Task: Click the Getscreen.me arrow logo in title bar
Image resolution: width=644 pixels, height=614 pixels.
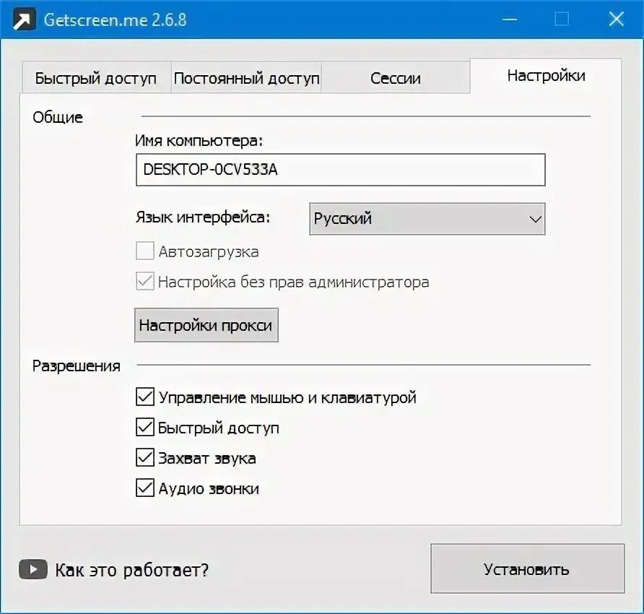Action: 24,20
